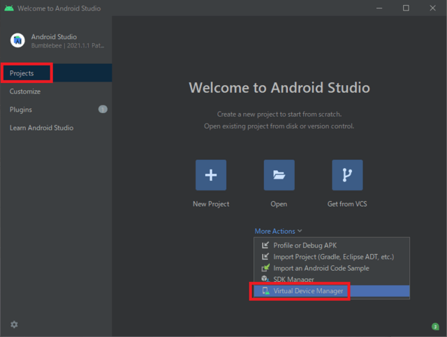Select SDK Manager menu entry

(x=293, y=280)
